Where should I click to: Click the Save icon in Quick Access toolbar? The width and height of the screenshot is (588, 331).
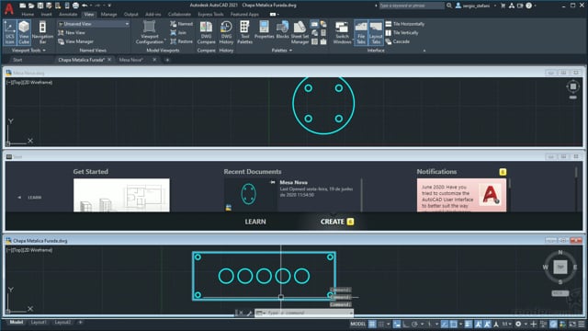point(40,6)
